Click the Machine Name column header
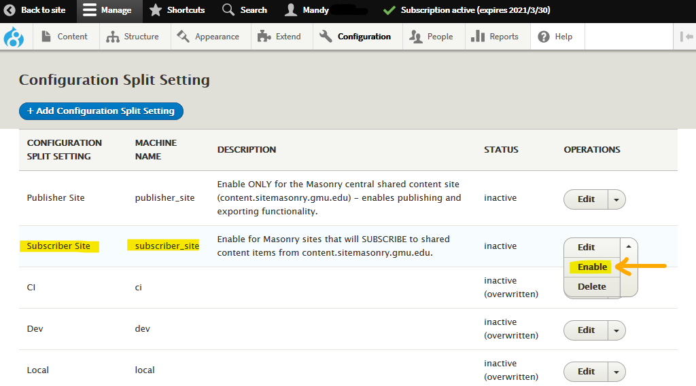Image resolution: width=696 pixels, height=386 pixels. (156, 149)
